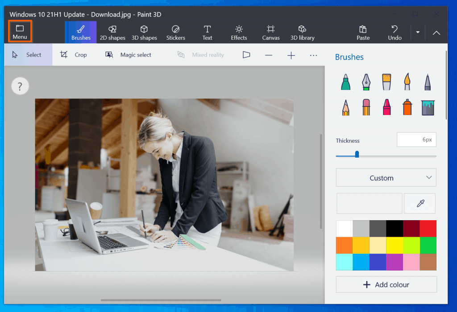The image size is (457, 312).
Task: Pick the purple colour swatch
Action: pos(395,262)
